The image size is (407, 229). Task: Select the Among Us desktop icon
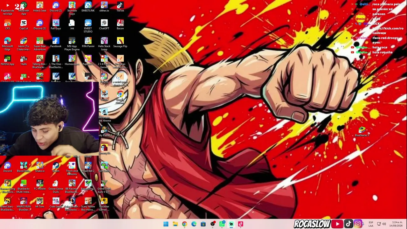coord(104,149)
